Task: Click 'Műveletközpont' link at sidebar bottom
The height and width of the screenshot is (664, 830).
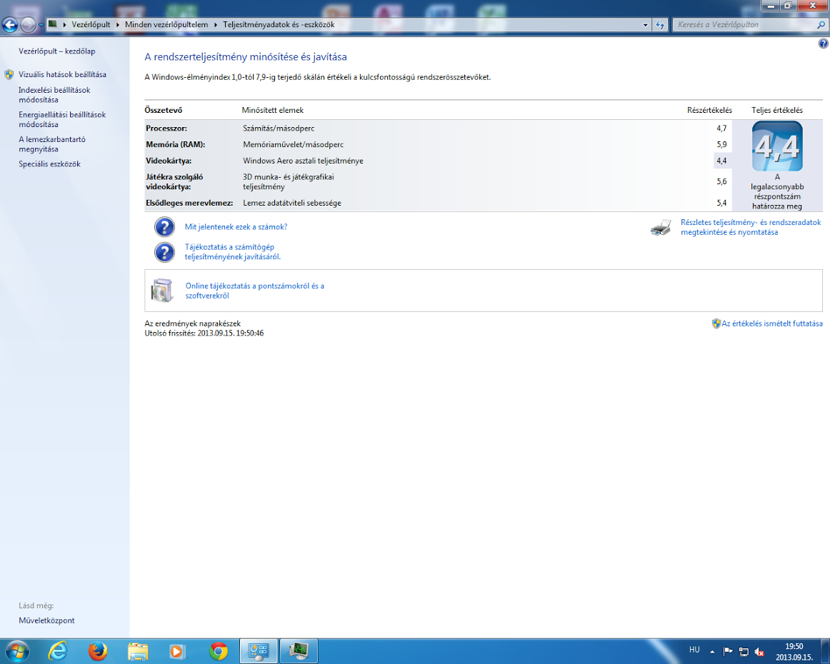Action: pos(46,620)
